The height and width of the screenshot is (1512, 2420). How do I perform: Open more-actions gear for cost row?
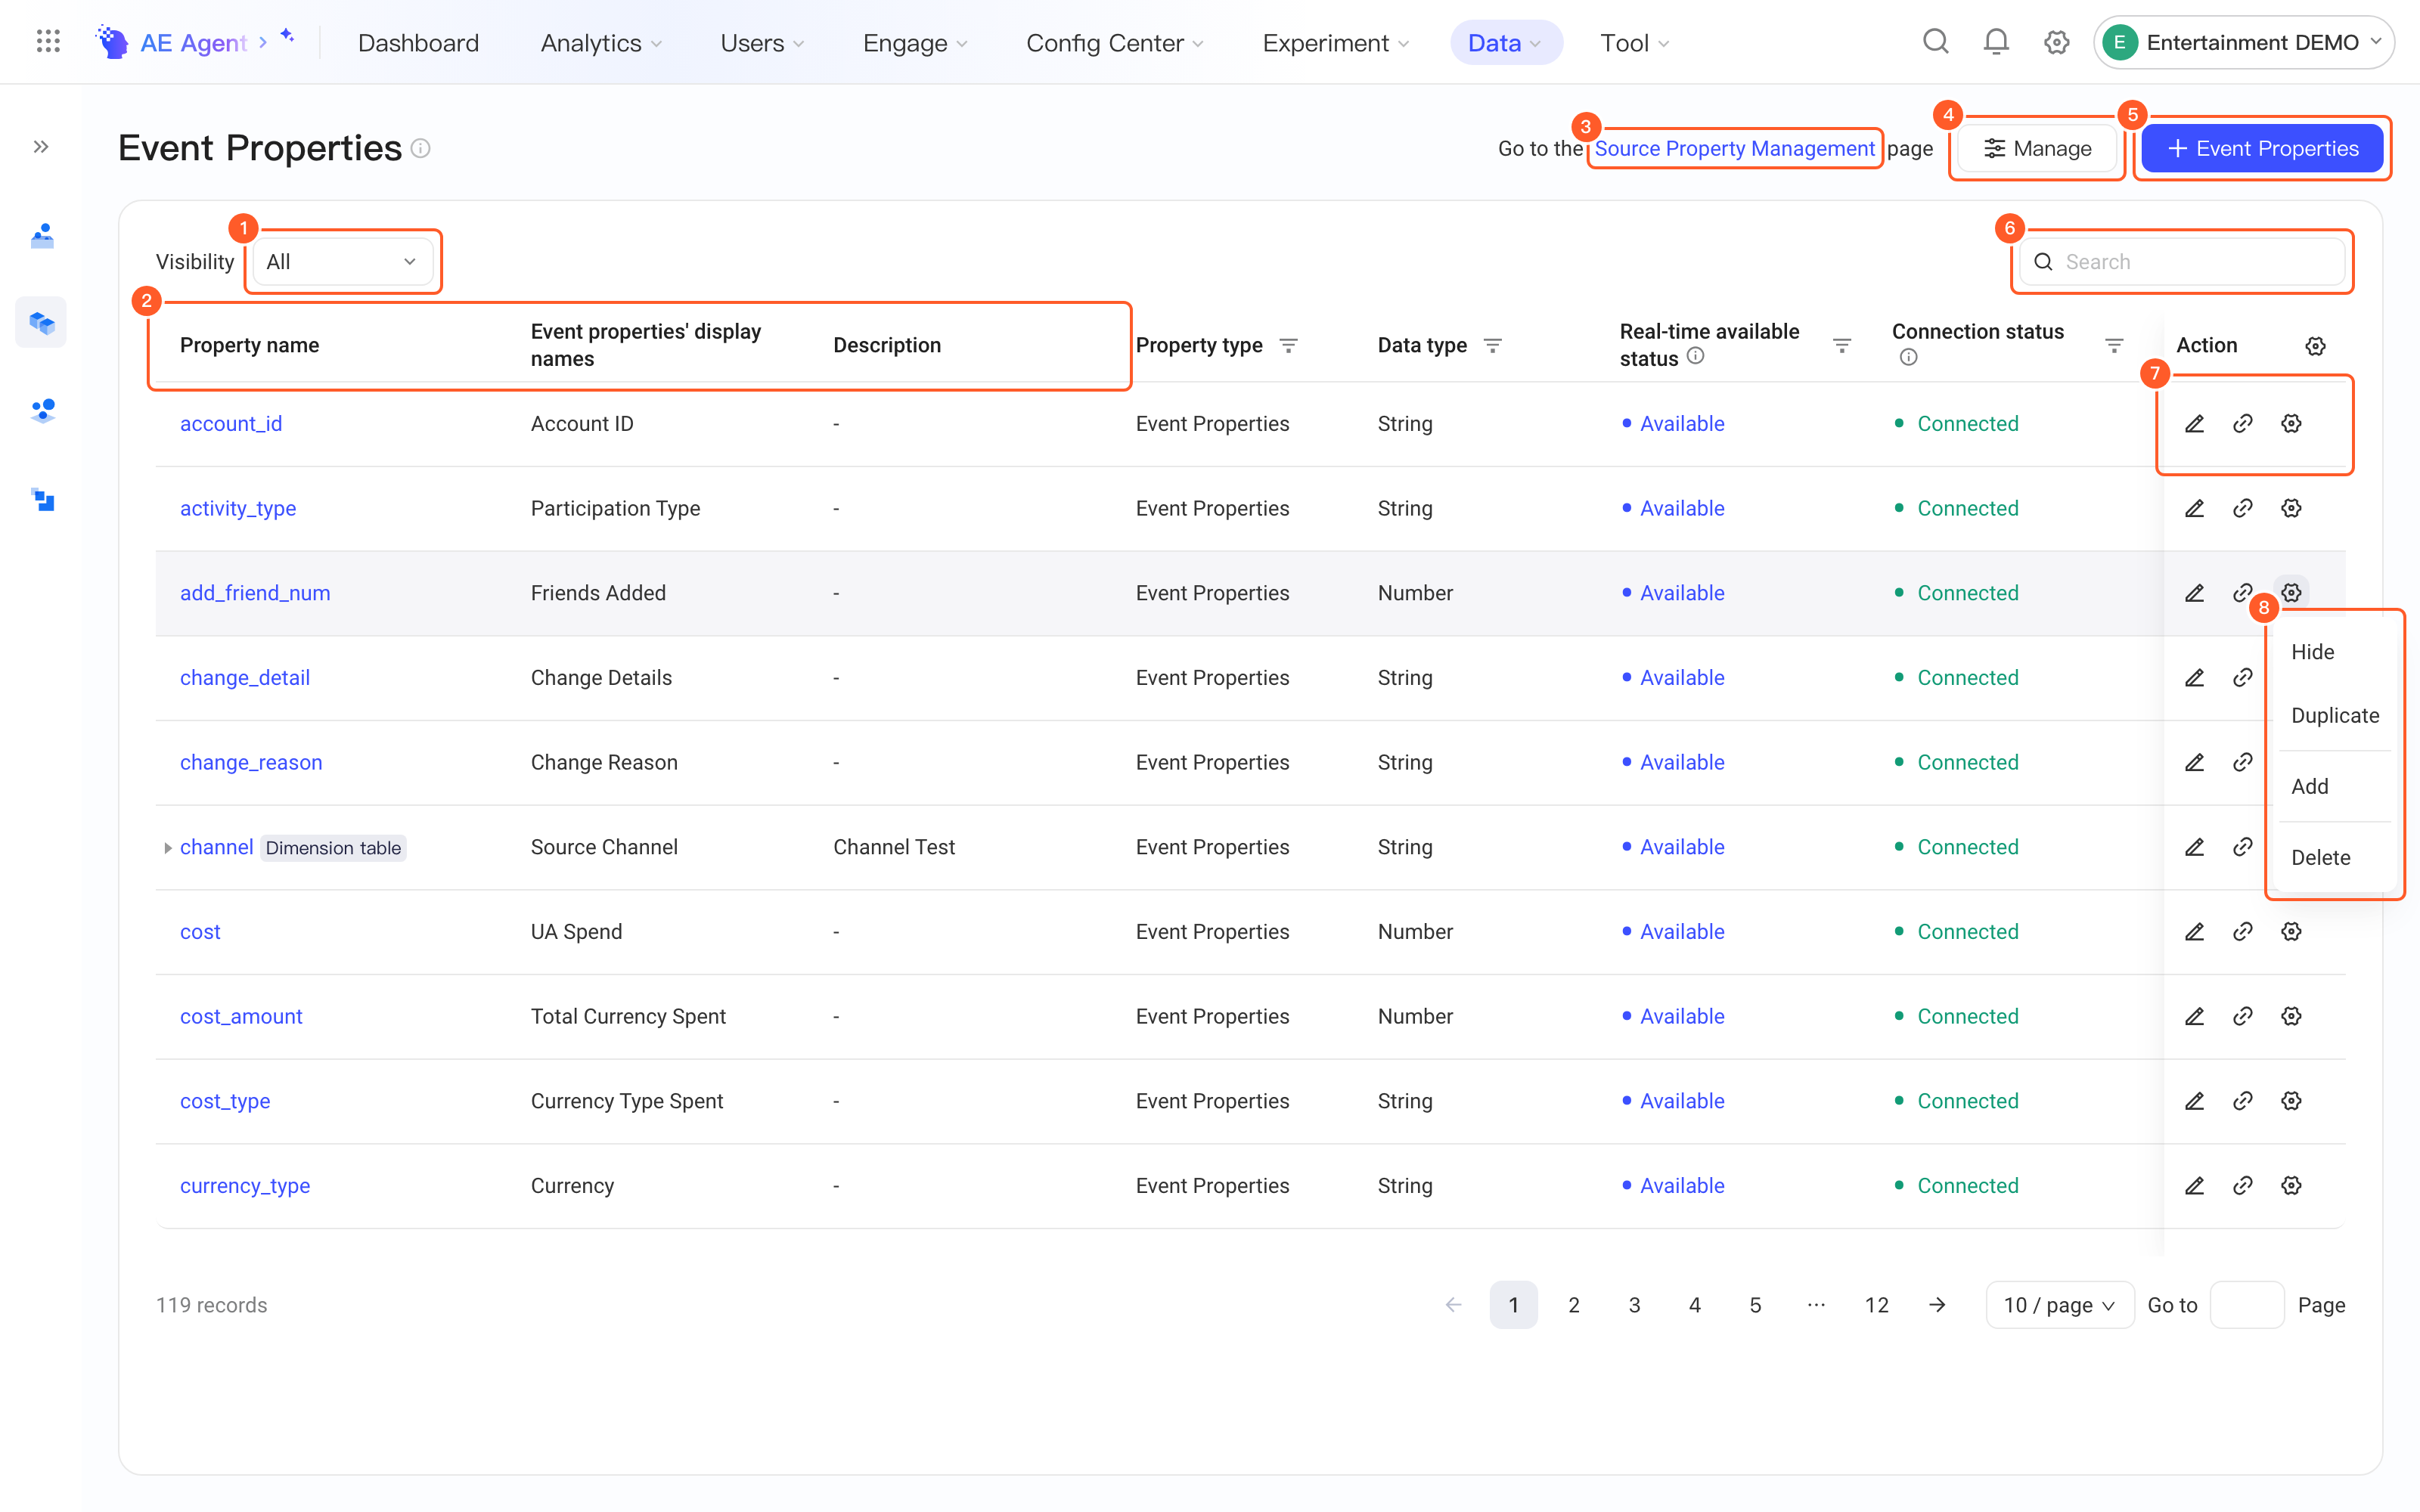(x=2291, y=932)
